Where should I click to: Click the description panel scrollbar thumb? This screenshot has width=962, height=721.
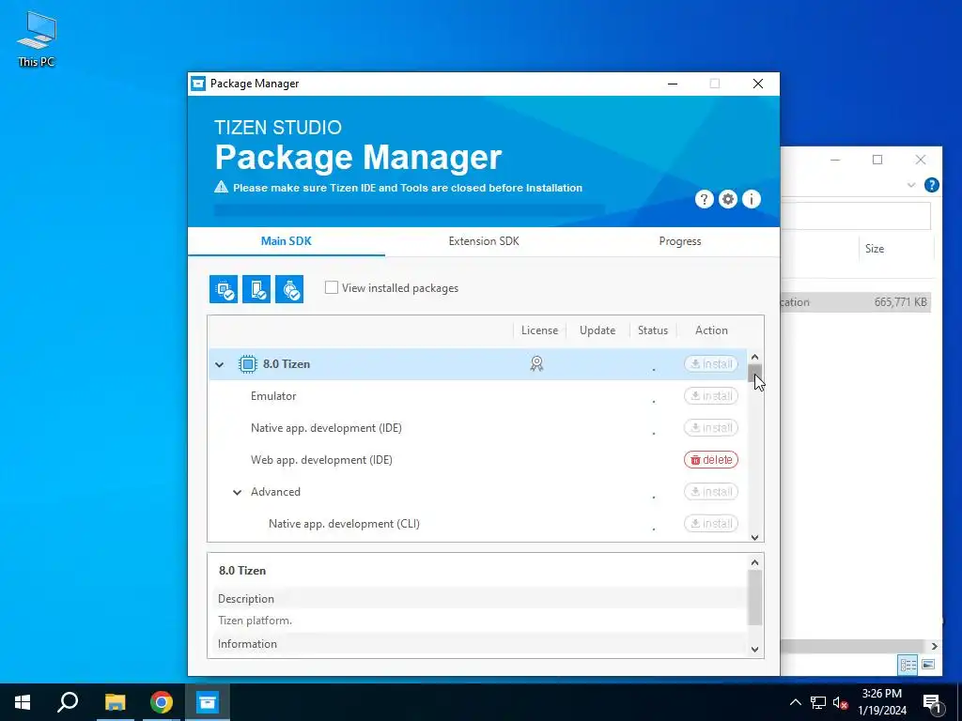tap(754, 598)
